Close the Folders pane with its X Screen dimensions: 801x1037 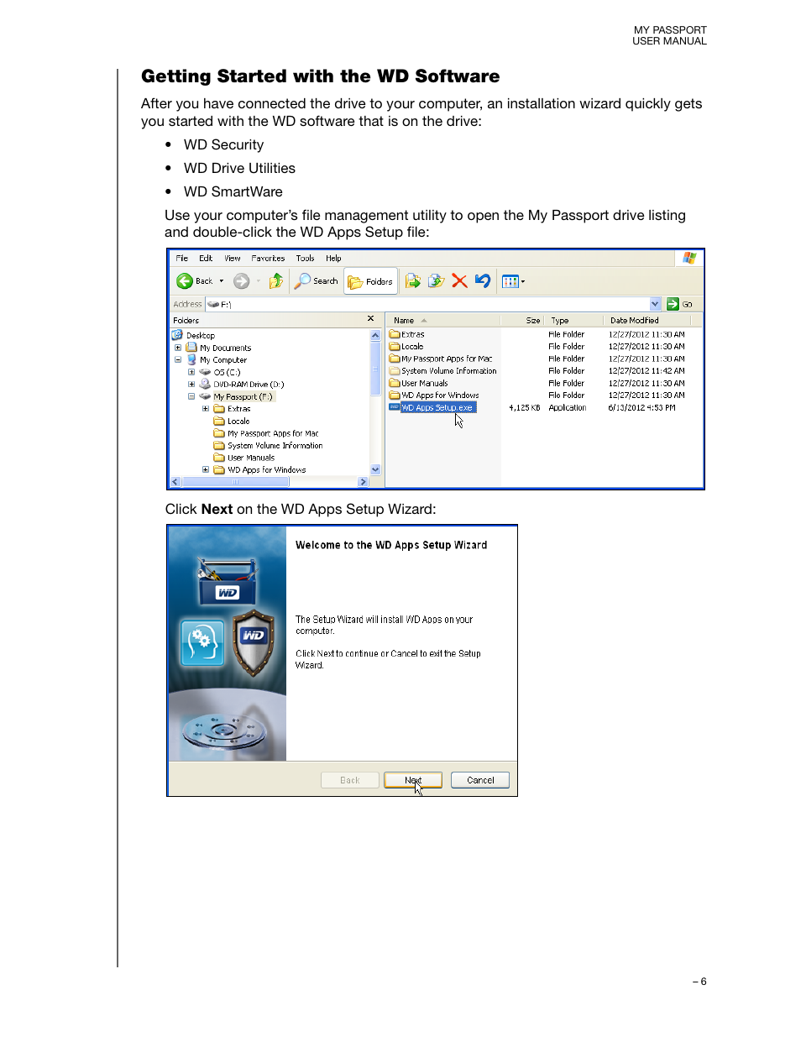(370, 319)
